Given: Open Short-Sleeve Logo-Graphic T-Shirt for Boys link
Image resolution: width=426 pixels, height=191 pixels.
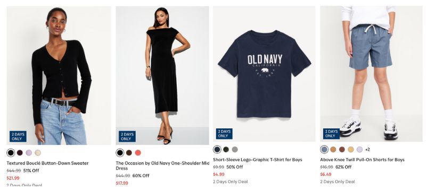Looking at the screenshot, I should tap(258, 160).
